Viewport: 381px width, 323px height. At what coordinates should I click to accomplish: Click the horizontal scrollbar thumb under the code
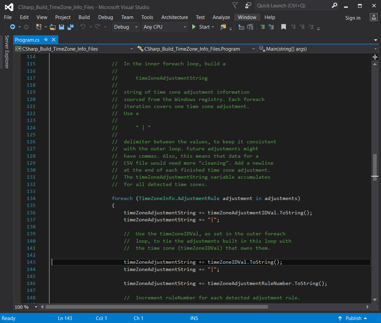point(156,307)
